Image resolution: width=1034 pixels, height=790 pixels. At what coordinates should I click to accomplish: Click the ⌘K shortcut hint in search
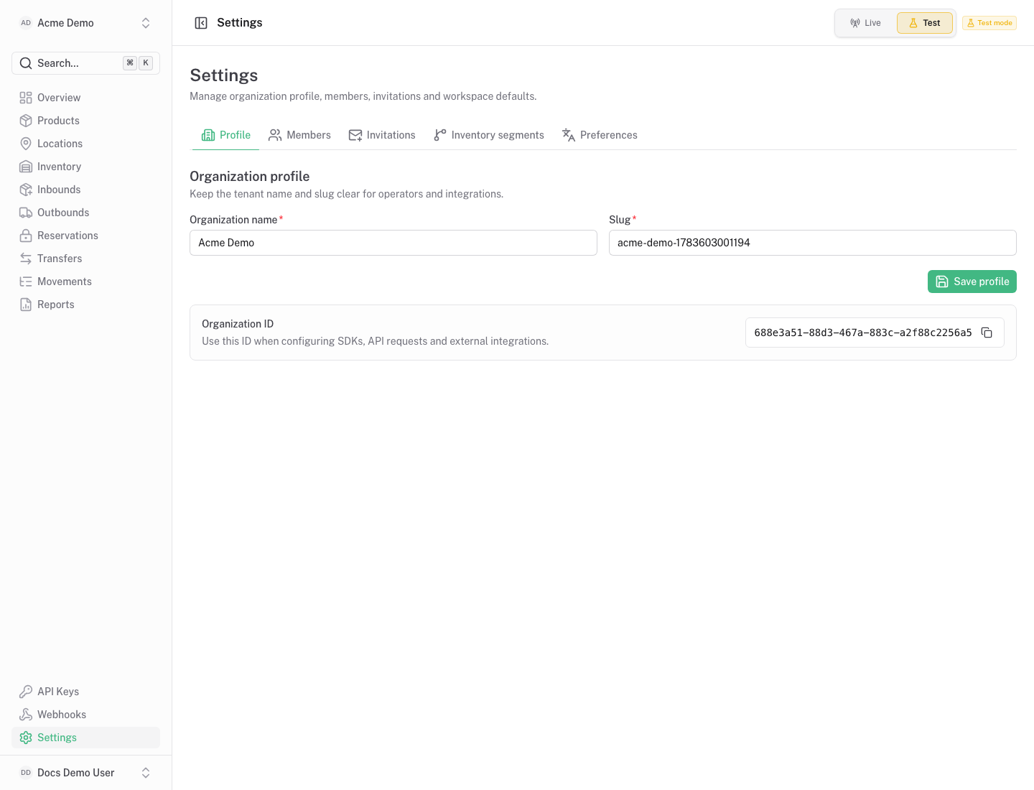[138, 63]
